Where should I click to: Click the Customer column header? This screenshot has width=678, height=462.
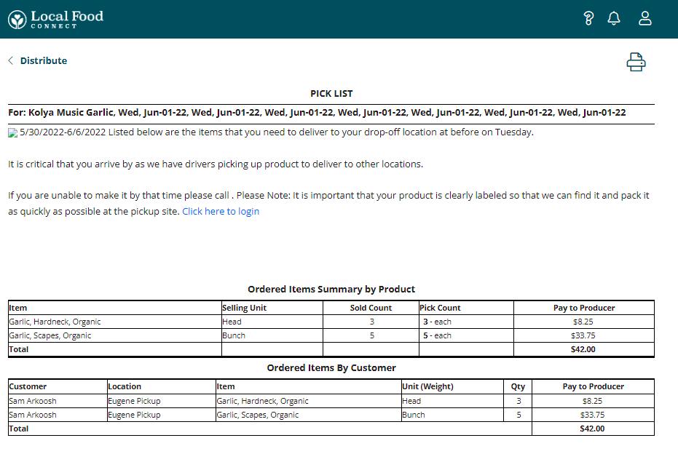coord(28,386)
